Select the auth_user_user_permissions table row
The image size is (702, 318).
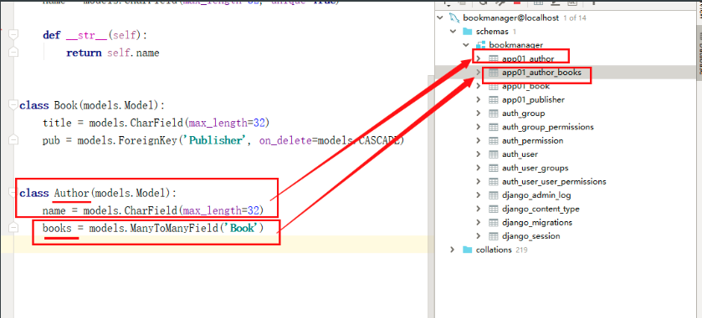(565, 182)
